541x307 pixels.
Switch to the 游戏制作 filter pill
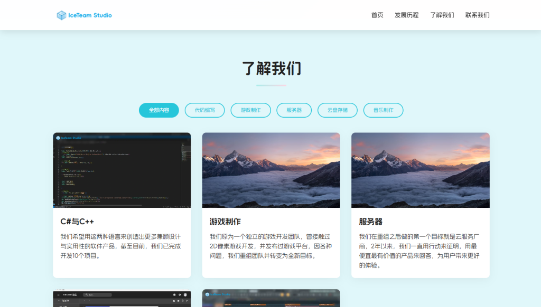pos(250,110)
